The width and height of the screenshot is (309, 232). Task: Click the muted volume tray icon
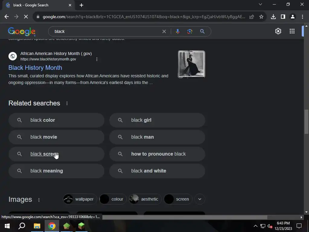pyautogui.click(x=270, y=226)
